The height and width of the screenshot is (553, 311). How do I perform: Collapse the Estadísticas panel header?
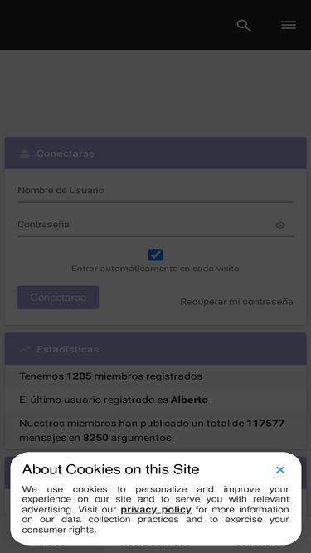(x=156, y=349)
